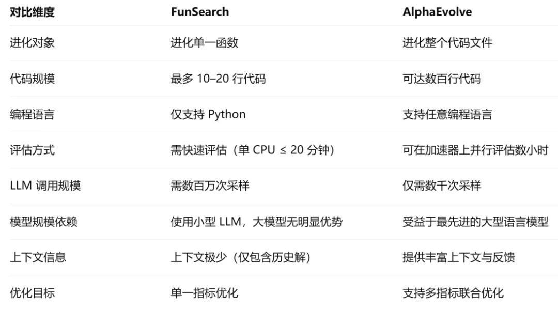Image resolution: width=558 pixels, height=309 pixels.
Task: Click the cell 需数百万次采样
Action: (x=210, y=186)
